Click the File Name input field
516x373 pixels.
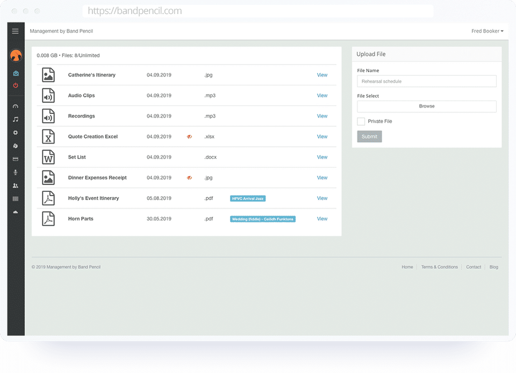(x=427, y=81)
